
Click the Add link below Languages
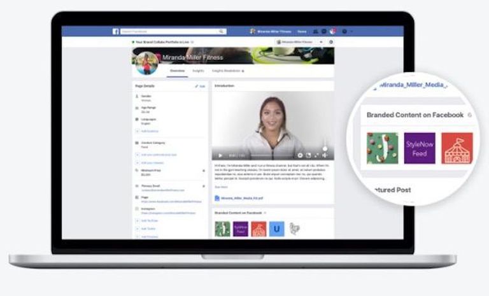(148, 131)
